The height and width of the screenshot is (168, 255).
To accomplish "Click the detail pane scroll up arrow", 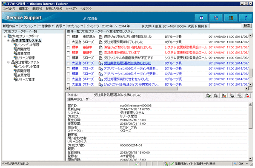I will click(x=251, y=104).
